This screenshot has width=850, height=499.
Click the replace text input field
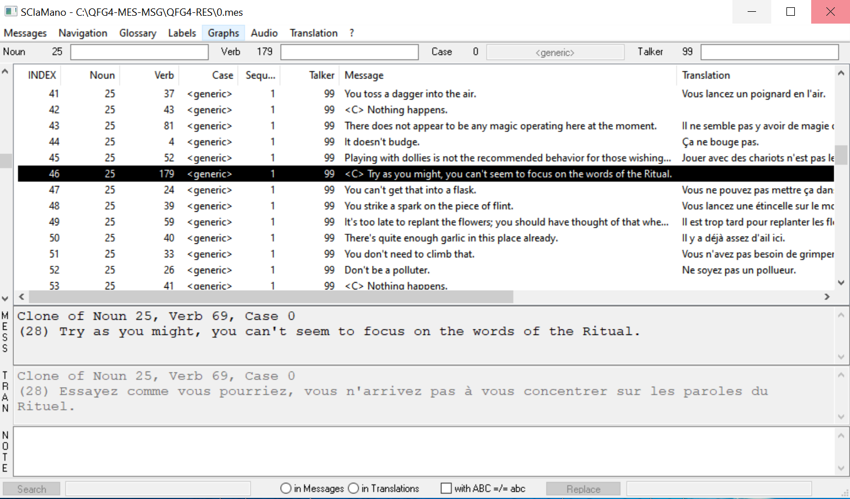pyautogui.click(x=719, y=489)
